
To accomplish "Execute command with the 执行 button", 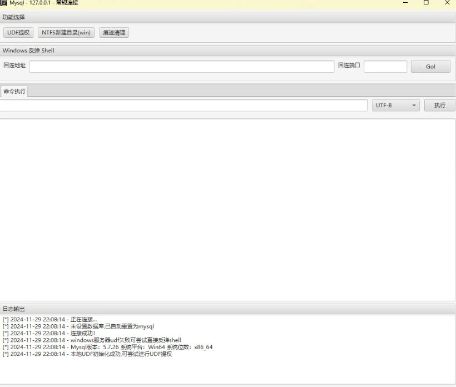I will 440,105.
